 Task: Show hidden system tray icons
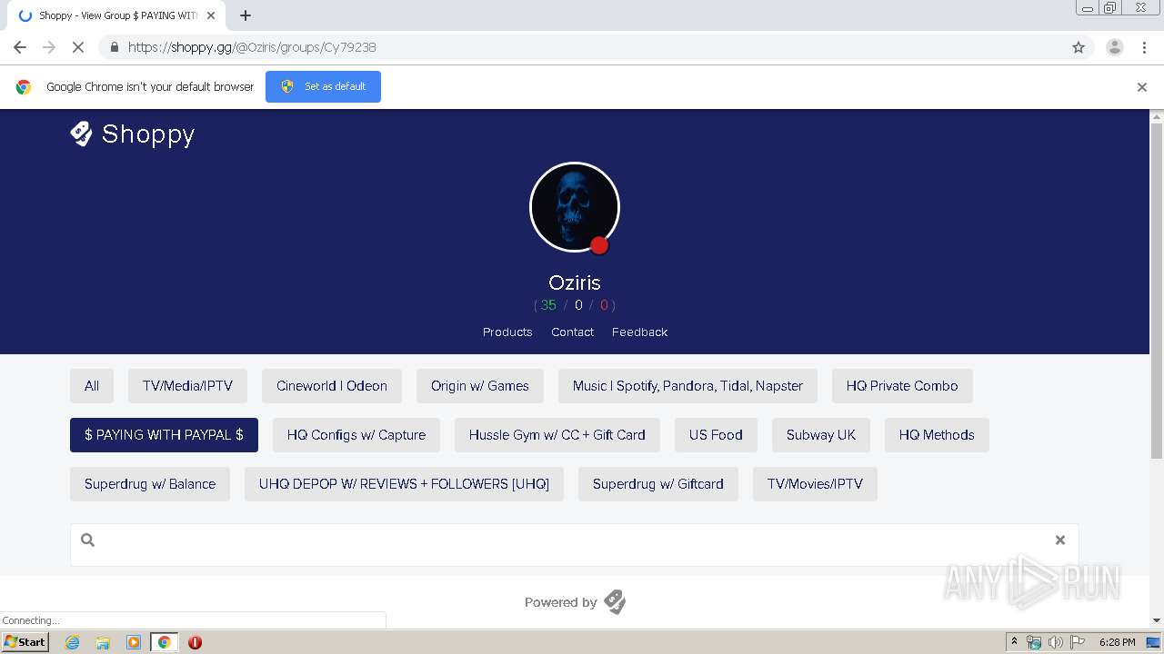click(x=1014, y=642)
